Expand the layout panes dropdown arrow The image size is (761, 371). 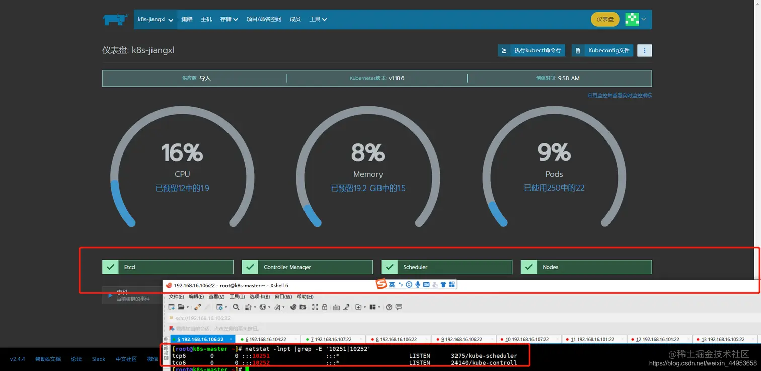click(379, 307)
